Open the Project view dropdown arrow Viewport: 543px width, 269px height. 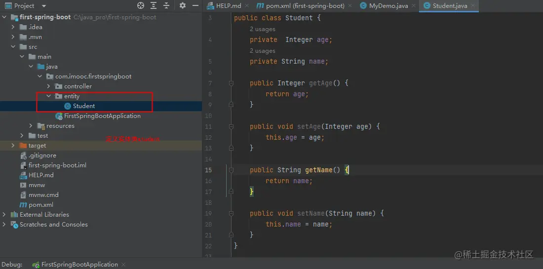[43, 6]
